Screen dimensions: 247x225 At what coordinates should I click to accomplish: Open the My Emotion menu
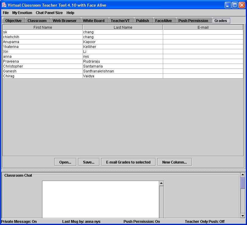(22, 13)
